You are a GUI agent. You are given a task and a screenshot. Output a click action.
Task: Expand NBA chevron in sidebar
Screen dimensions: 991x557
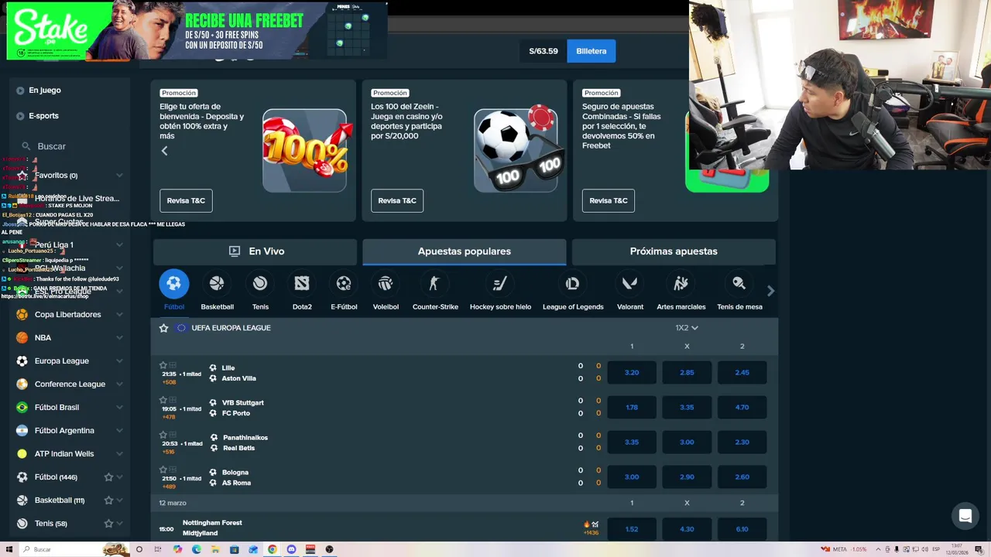pos(119,338)
